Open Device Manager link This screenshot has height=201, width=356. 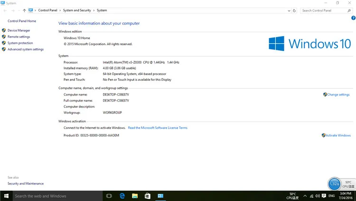(x=19, y=30)
